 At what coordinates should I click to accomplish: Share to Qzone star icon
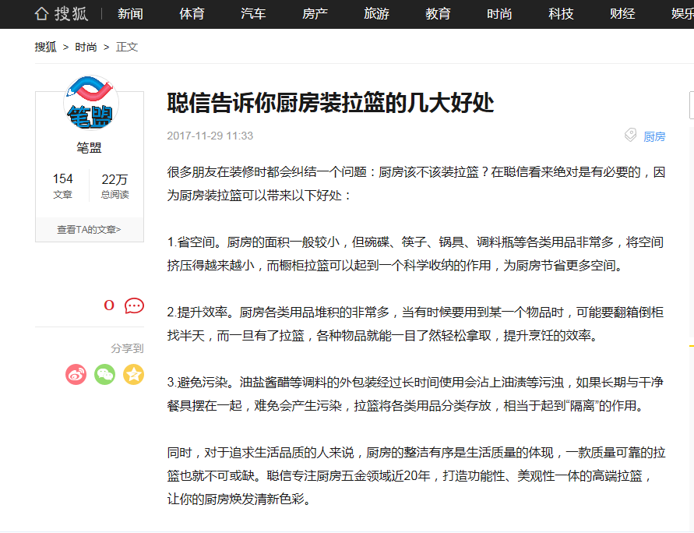(134, 375)
